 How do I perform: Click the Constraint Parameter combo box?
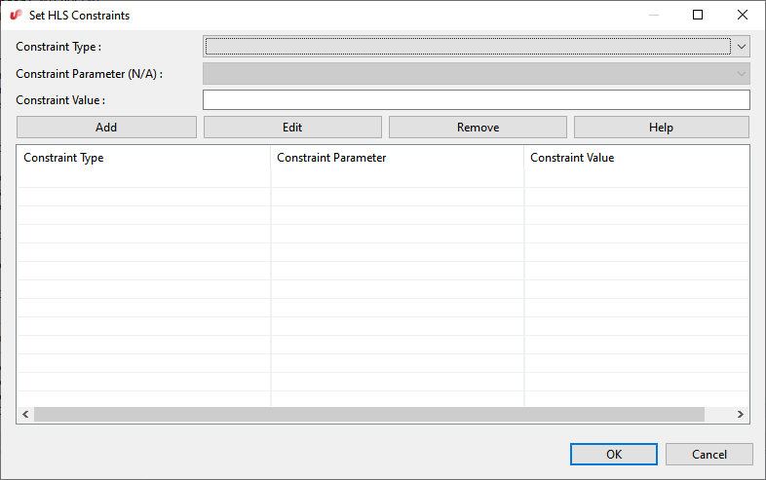pyautogui.click(x=468, y=73)
